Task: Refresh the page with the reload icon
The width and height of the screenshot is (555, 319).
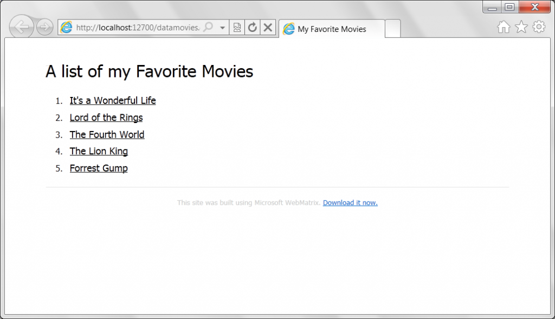Action: (253, 28)
